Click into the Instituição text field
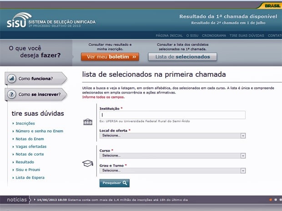This screenshot has height=211, width=282. click(x=172, y=115)
